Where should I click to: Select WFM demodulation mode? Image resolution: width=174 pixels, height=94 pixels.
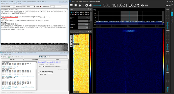point(71,15)
